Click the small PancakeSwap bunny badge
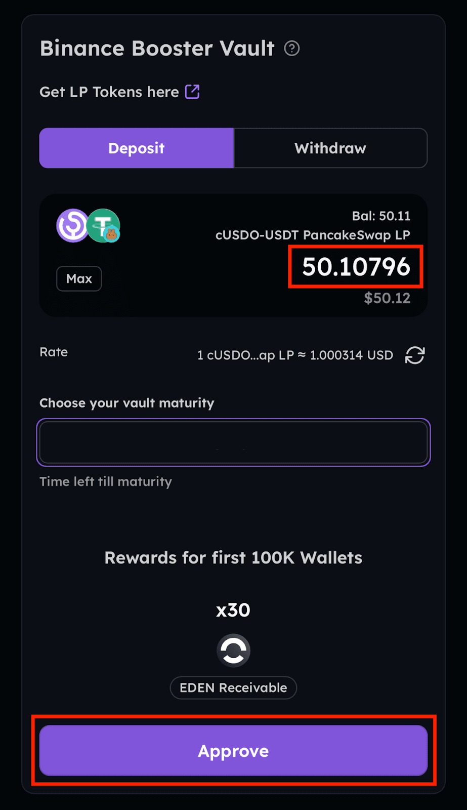Screen dimensions: 467x810 112,234
